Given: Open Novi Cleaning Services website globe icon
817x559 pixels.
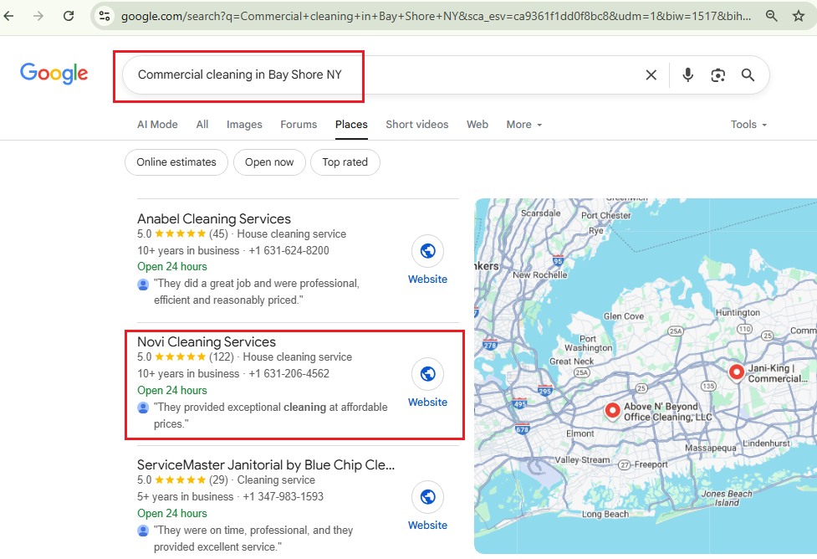Looking at the screenshot, I should click(427, 374).
